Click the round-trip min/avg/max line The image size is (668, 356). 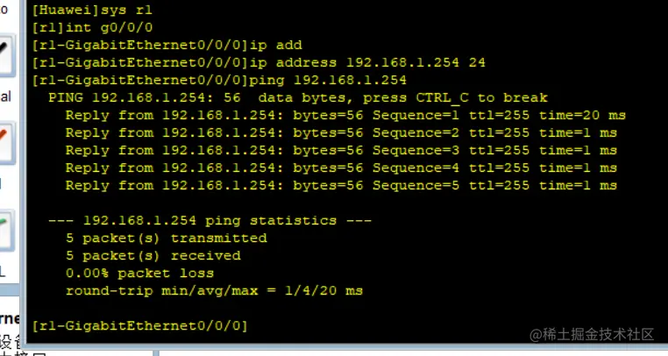[x=215, y=291]
